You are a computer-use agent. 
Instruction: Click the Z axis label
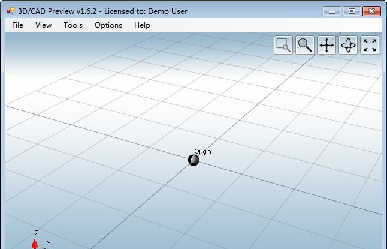coord(37,233)
